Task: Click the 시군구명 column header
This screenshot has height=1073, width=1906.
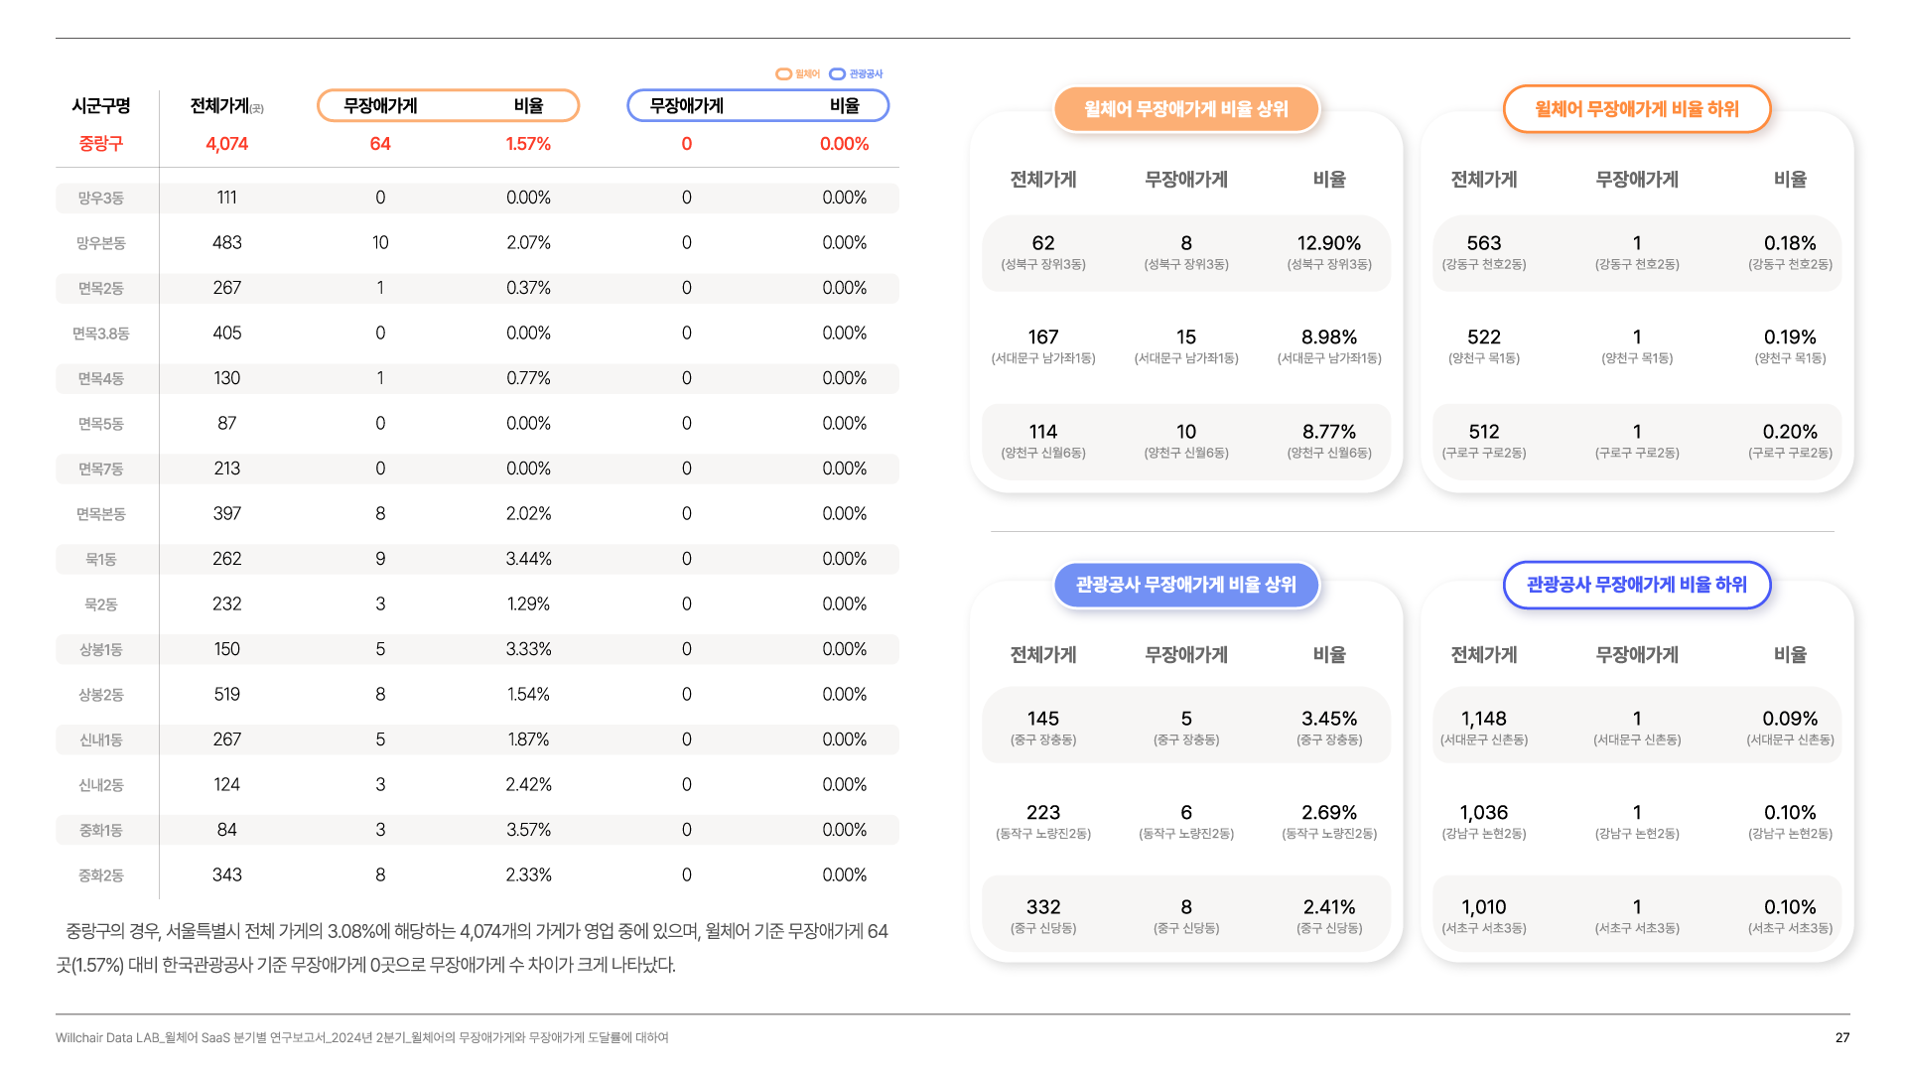Action: point(101,106)
